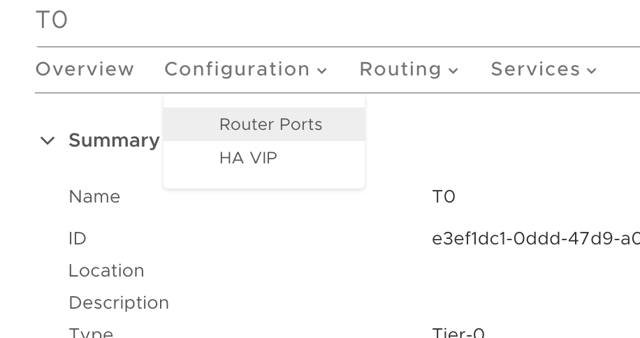Click the chevron arrow beside Routing

(453, 71)
